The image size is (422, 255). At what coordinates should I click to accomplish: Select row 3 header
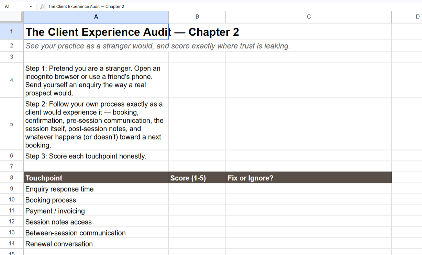pos(11,57)
